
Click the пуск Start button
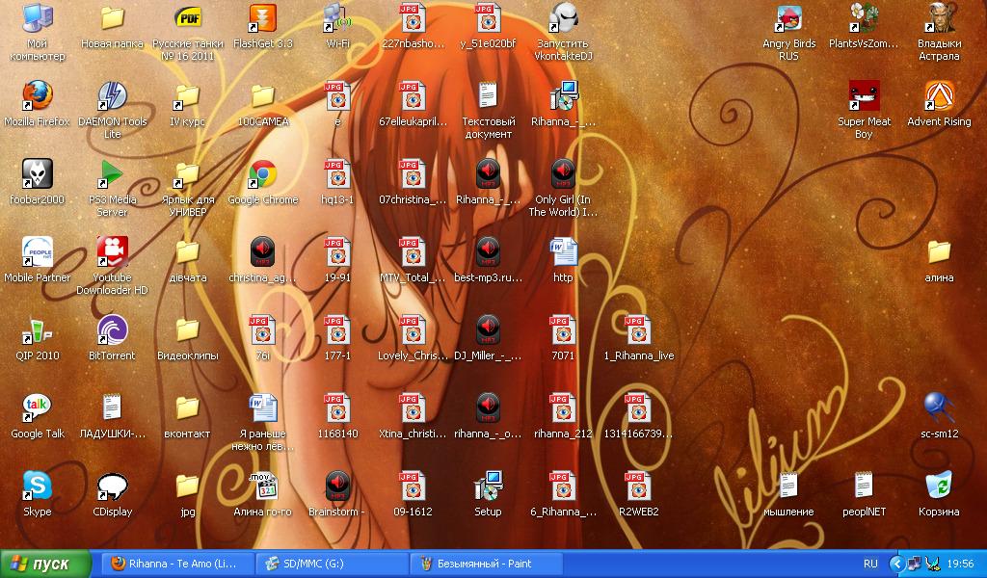[x=45, y=564]
